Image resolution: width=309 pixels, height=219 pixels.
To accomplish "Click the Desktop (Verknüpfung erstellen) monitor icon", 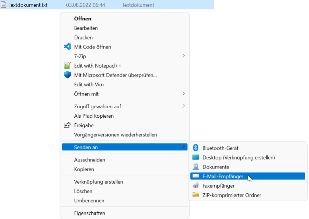I will [195, 157].
